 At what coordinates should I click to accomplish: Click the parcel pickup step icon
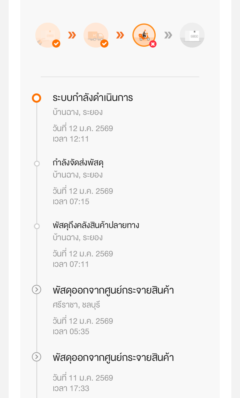[x=48, y=35]
